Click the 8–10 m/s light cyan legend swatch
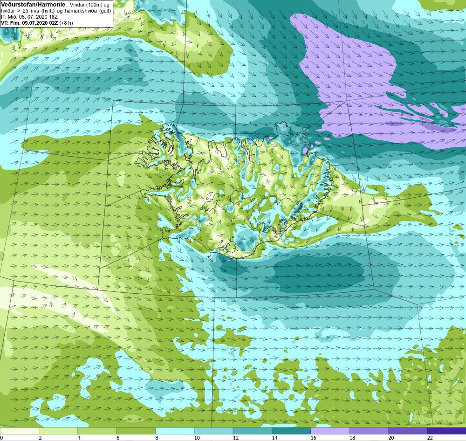466x441 pixels. pyautogui.click(x=175, y=431)
